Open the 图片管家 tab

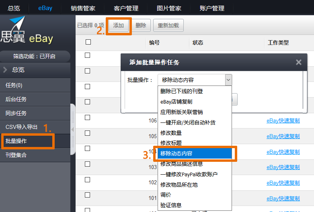point(169,8)
